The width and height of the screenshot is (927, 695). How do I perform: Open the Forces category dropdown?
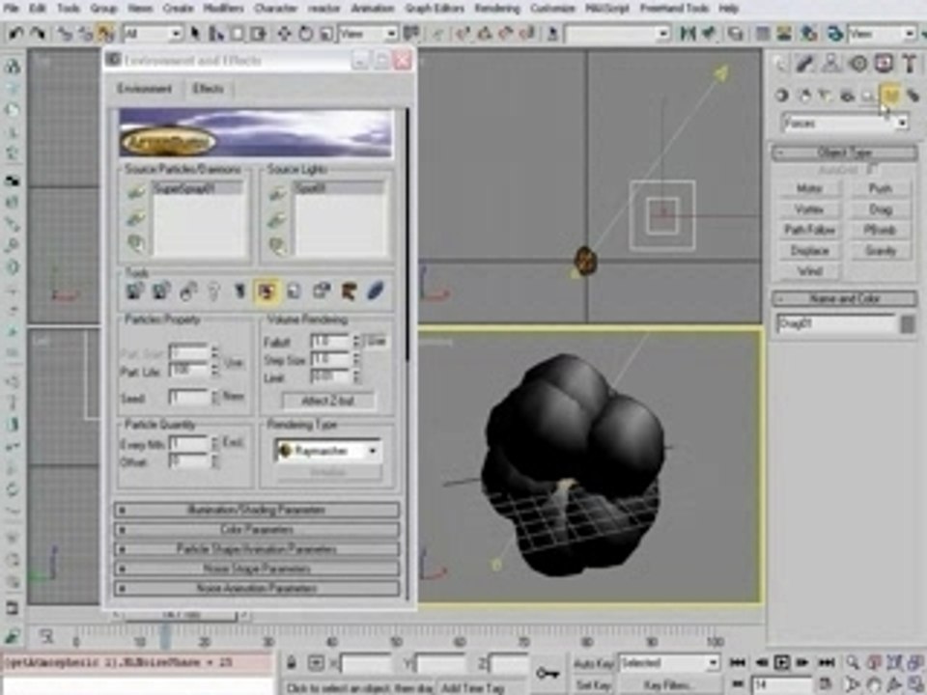click(846, 123)
